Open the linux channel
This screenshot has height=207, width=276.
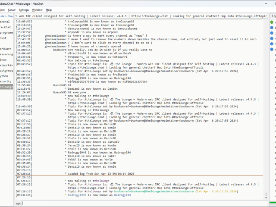[3, 60]
